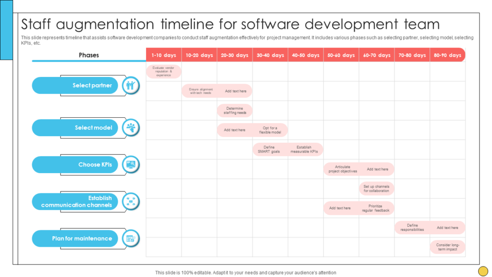The height and width of the screenshot is (277, 492).
Task: Click the 10-20 days column header
Action: point(199,55)
